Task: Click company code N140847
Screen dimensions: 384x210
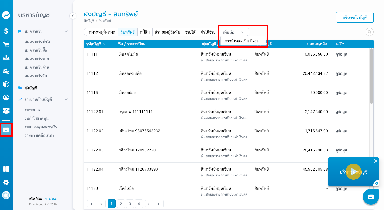Action: click(x=51, y=199)
